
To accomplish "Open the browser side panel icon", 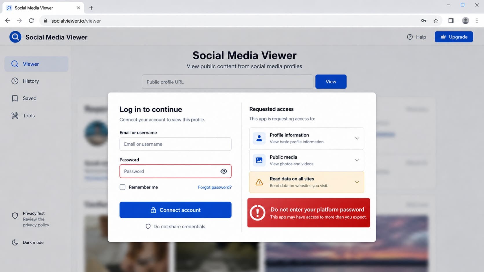I will [x=451, y=21].
